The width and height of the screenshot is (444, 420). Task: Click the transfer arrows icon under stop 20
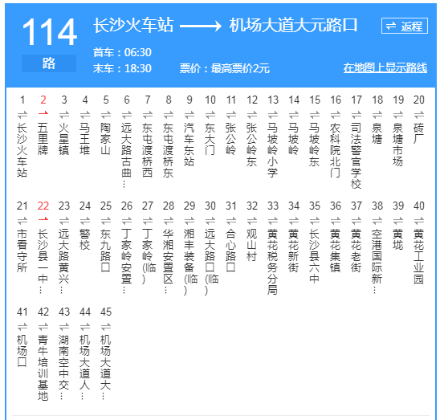point(419,115)
